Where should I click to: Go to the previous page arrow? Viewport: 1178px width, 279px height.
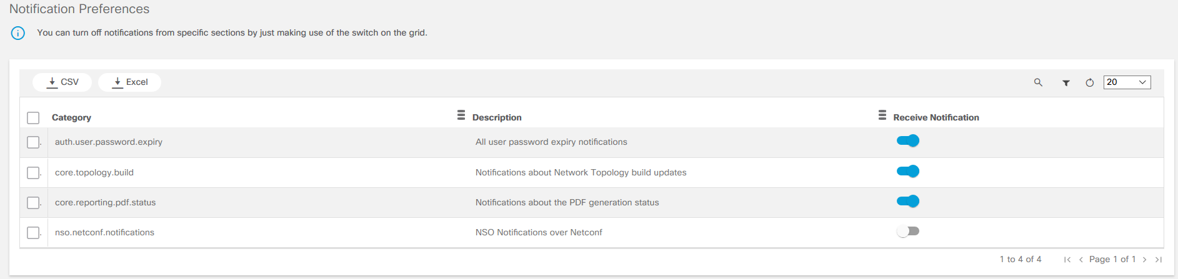1081,260
